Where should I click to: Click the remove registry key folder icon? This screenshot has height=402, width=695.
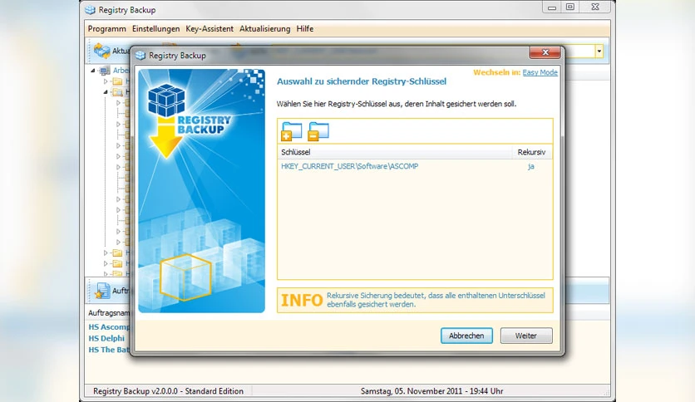click(318, 131)
